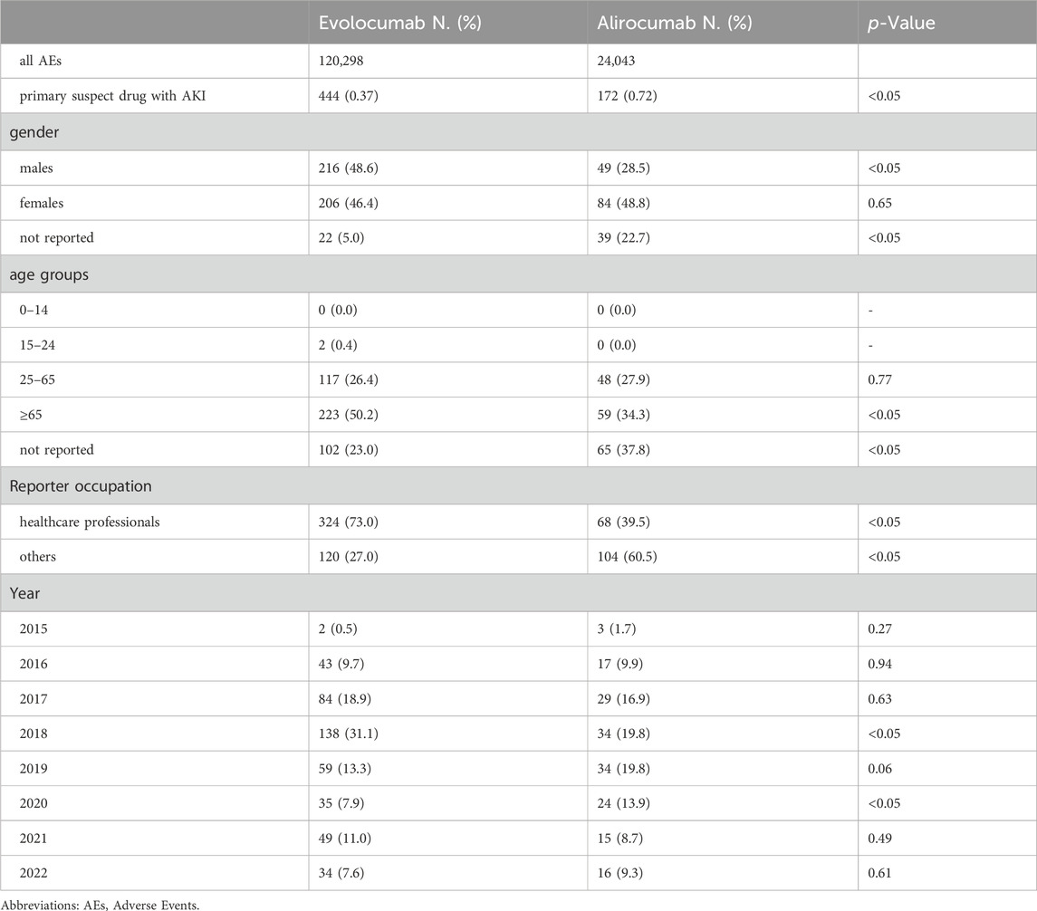Click the cell 104 (60.5)
Image resolution: width=1037 pixels, height=911 pixels.
[627, 557]
